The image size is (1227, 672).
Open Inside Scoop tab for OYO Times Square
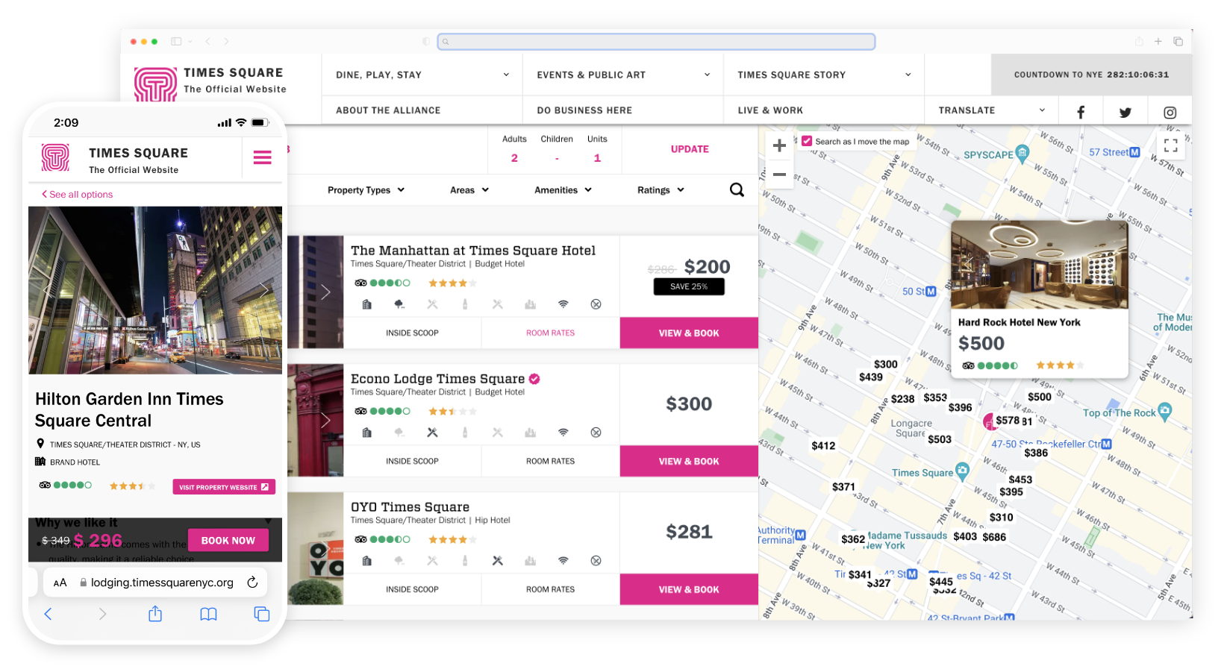click(412, 590)
